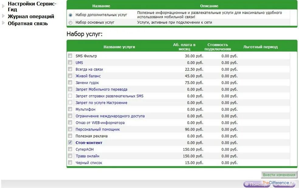Tick the SMS Фильтр checkbox

pyautogui.click(x=70, y=56)
